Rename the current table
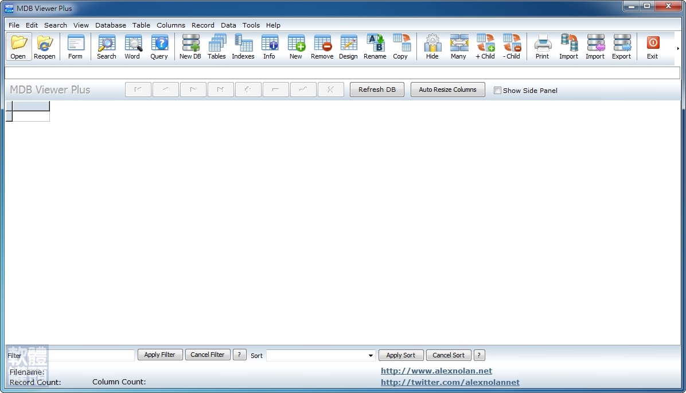Screen dimensions: 686x393 [375, 46]
